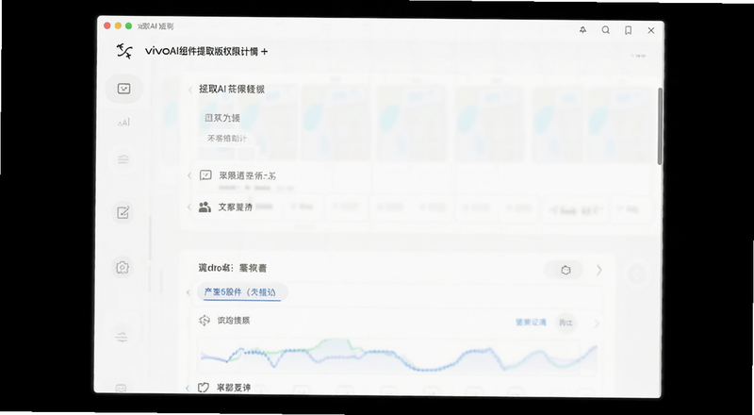This screenshot has height=415, width=754.
Task: Click the small gray pill button beside blue link
Action: pyautogui.click(x=565, y=323)
